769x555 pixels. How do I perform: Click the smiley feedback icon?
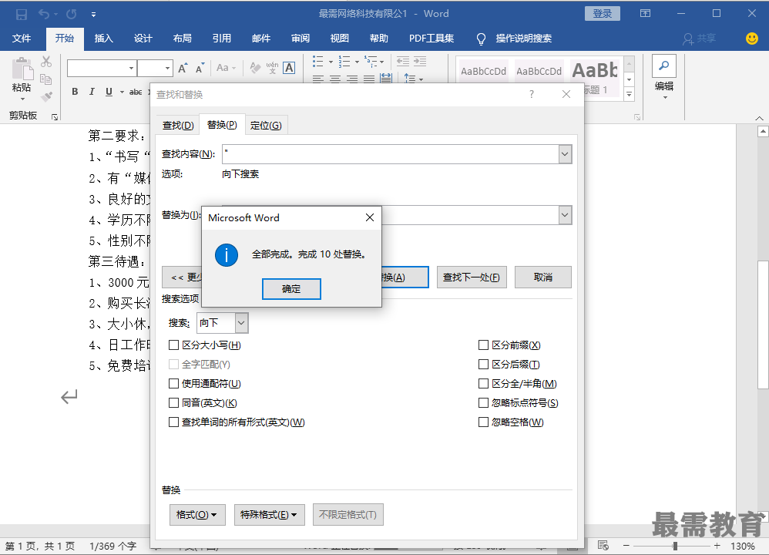[752, 39]
